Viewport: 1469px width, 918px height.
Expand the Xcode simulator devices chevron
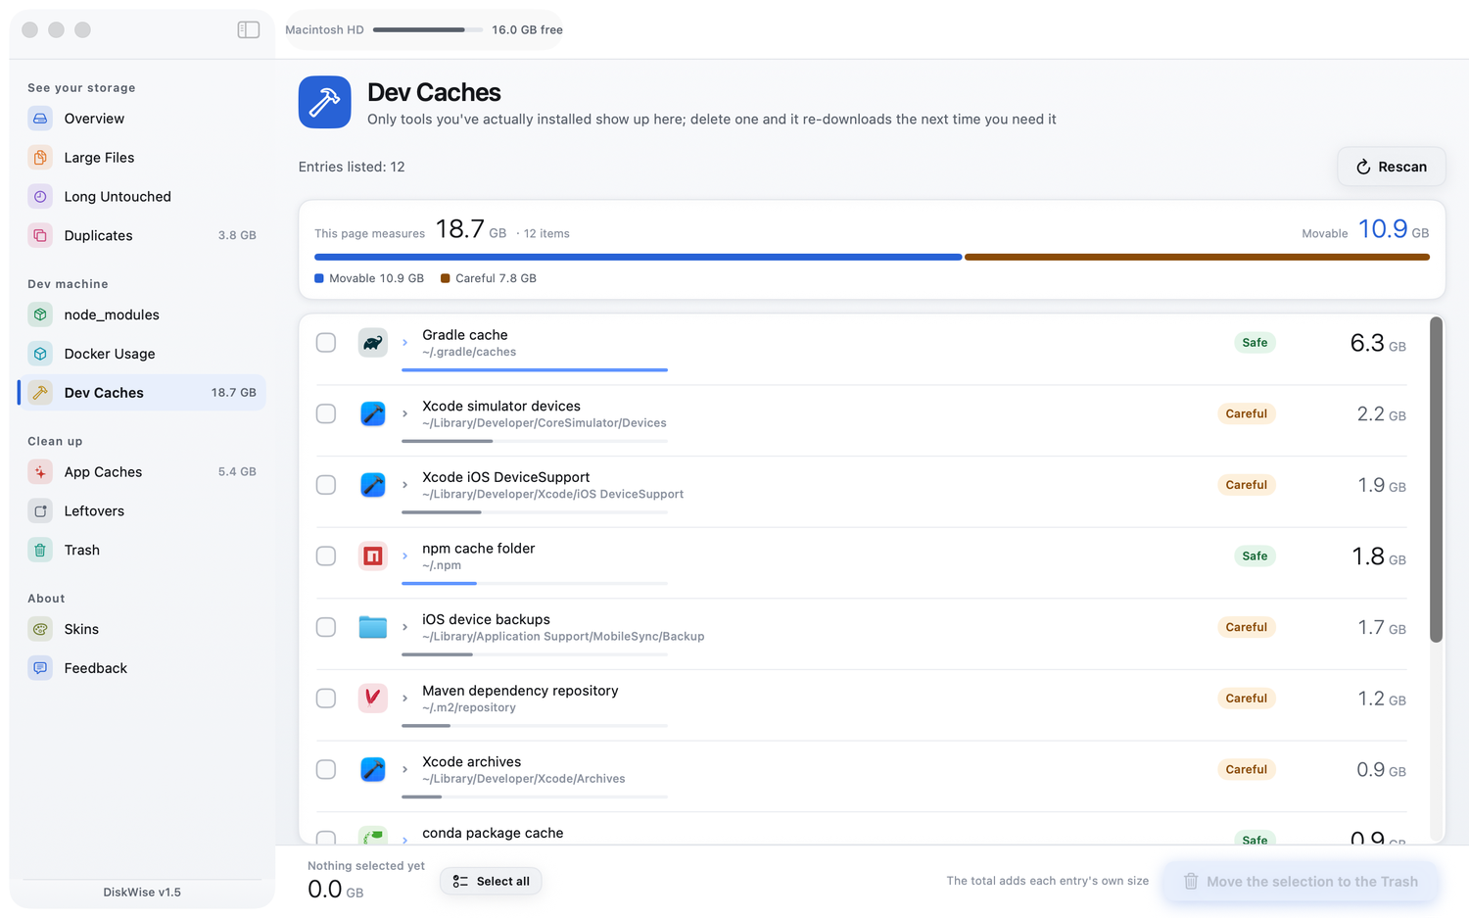(x=404, y=414)
